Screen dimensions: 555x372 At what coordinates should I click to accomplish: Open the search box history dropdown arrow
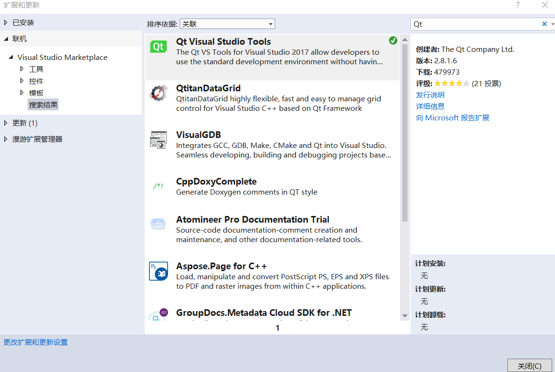553,24
